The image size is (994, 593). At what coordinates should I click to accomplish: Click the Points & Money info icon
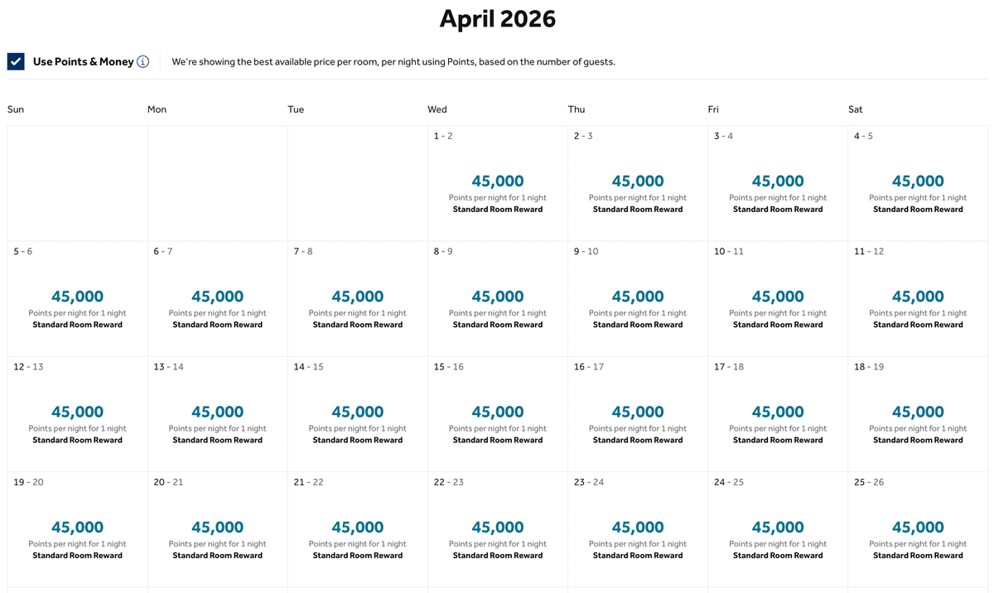tap(143, 61)
